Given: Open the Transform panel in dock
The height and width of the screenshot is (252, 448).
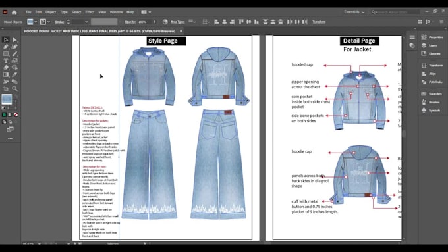Looking at the screenshot, I should pyautogui.click(x=432, y=65).
